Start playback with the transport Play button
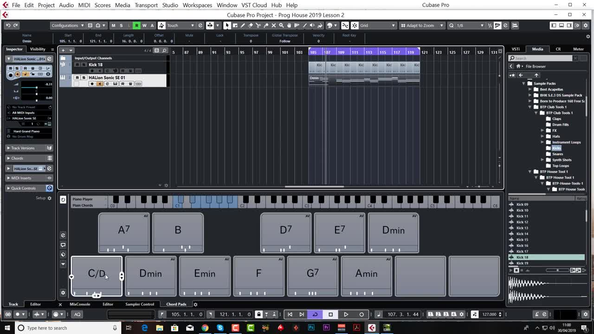 pos(346,315)
